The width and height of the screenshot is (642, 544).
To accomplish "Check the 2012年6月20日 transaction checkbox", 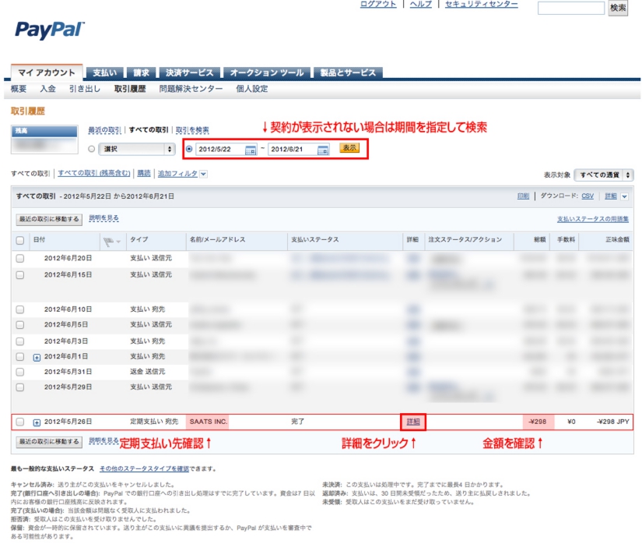I will point(20,258).
